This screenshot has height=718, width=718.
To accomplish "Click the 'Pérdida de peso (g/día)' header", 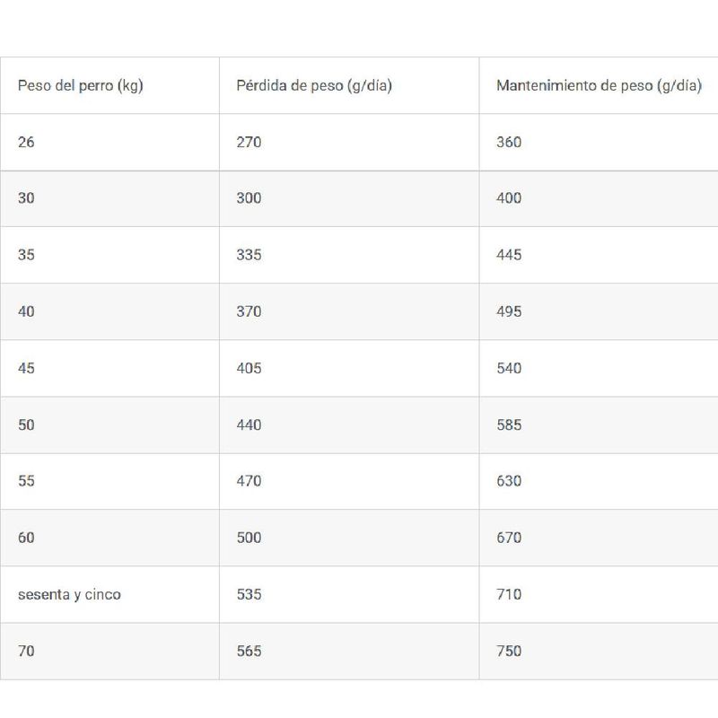I will point(314,86).
